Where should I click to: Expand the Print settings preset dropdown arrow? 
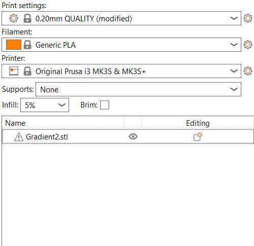(x=234, y=18)
